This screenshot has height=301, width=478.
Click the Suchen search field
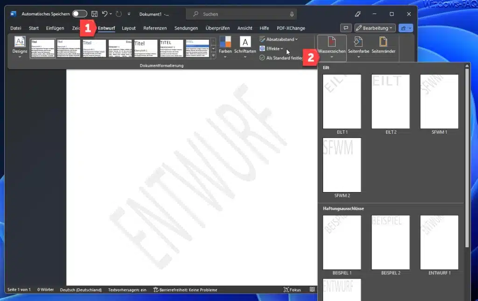coord(241,14)
